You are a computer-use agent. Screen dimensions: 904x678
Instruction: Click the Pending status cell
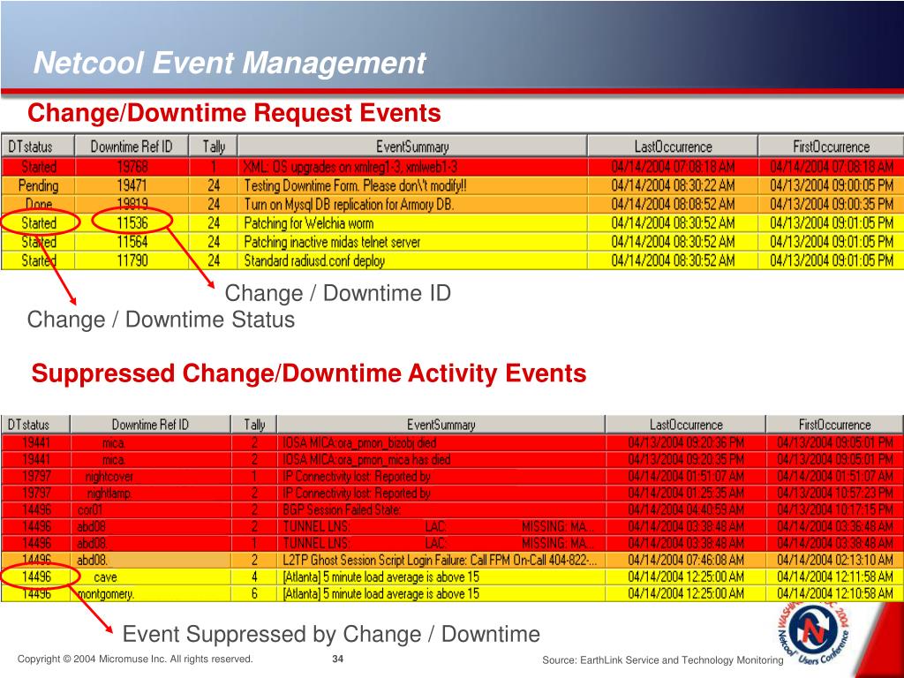pos(38,185)
